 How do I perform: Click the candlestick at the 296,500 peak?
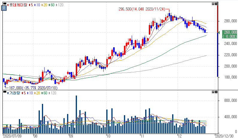pos(169,15)
